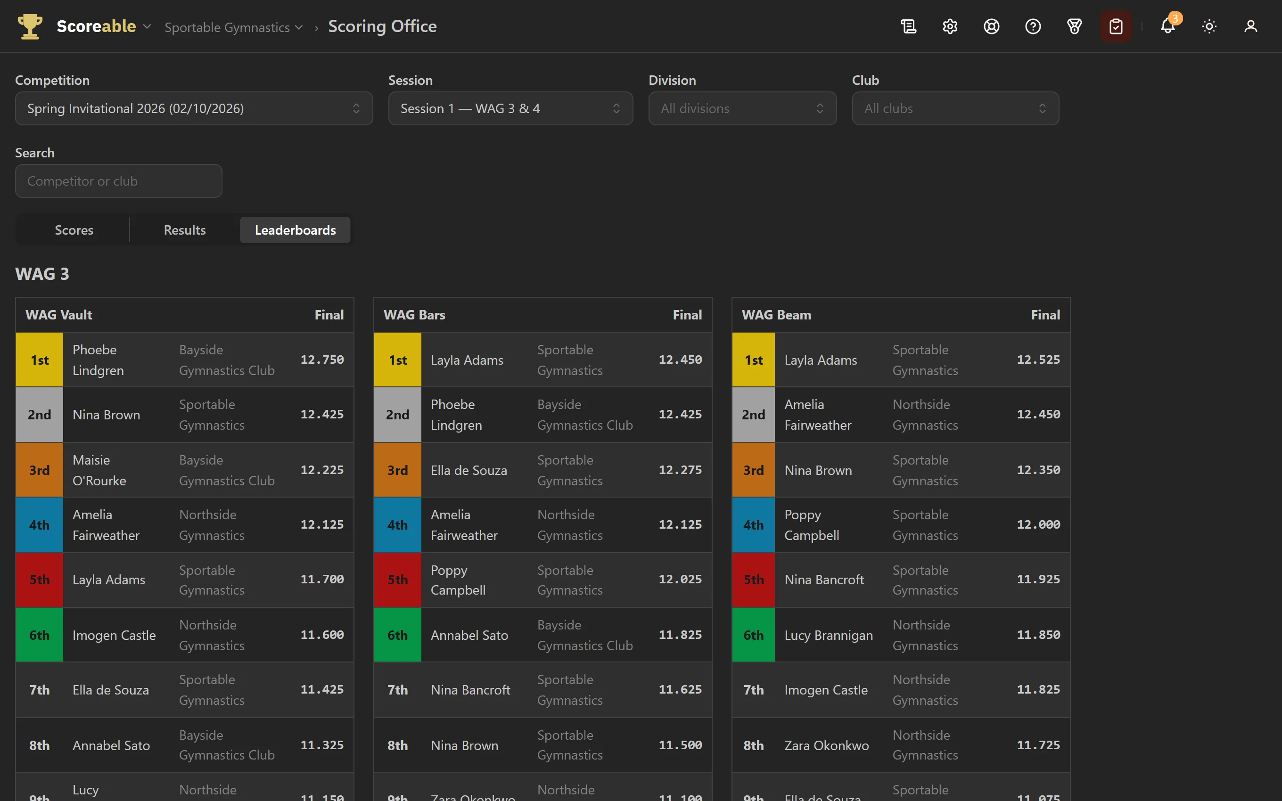Click Imogen Castle in WAG Vault
Viewport: 1282px width, 801px height.
[114, 635]
